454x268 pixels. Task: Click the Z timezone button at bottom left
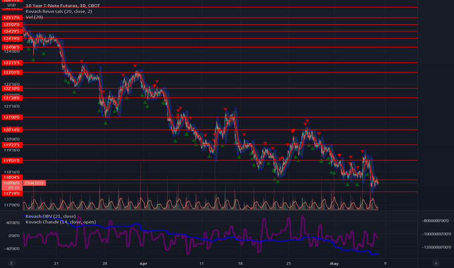point(12,263)
